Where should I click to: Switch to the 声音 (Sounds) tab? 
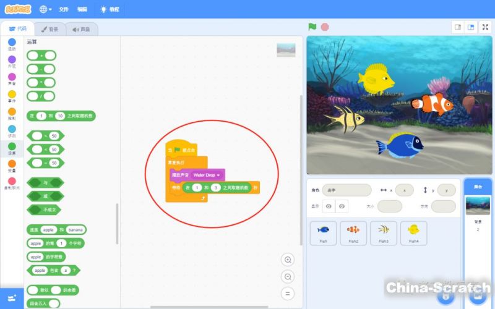click(81, 29)
